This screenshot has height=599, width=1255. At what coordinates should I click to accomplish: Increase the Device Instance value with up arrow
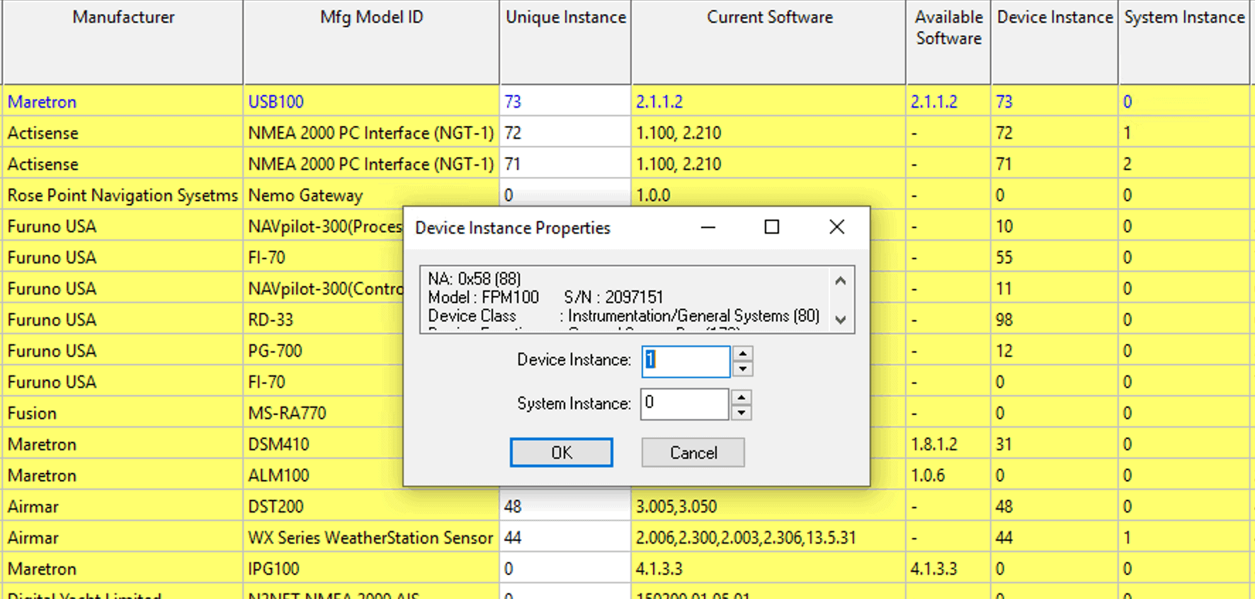point(742,354)
